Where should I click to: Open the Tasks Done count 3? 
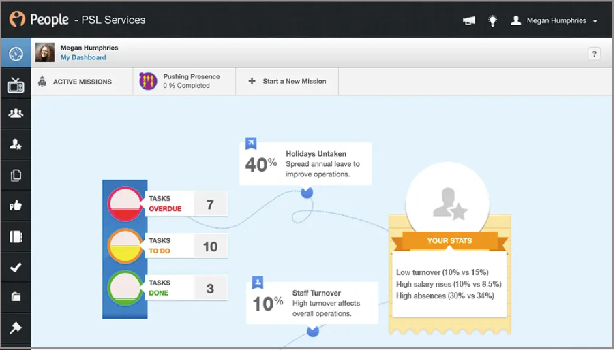210,289
